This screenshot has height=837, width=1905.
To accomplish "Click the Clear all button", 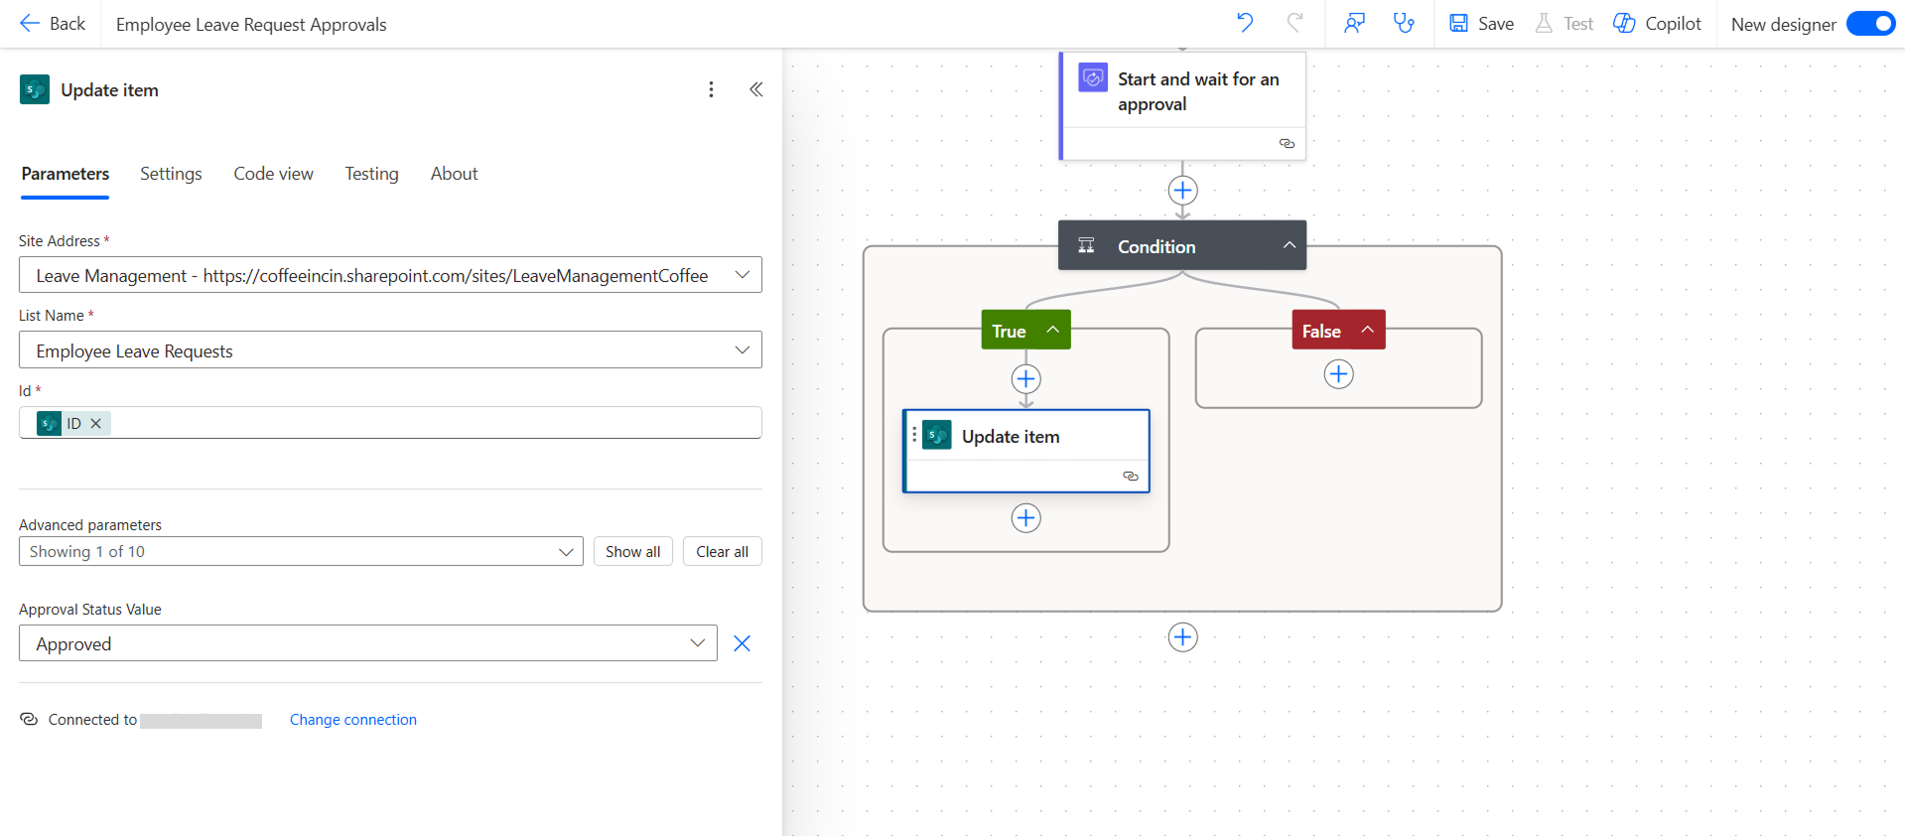I will tap(722, 551).
